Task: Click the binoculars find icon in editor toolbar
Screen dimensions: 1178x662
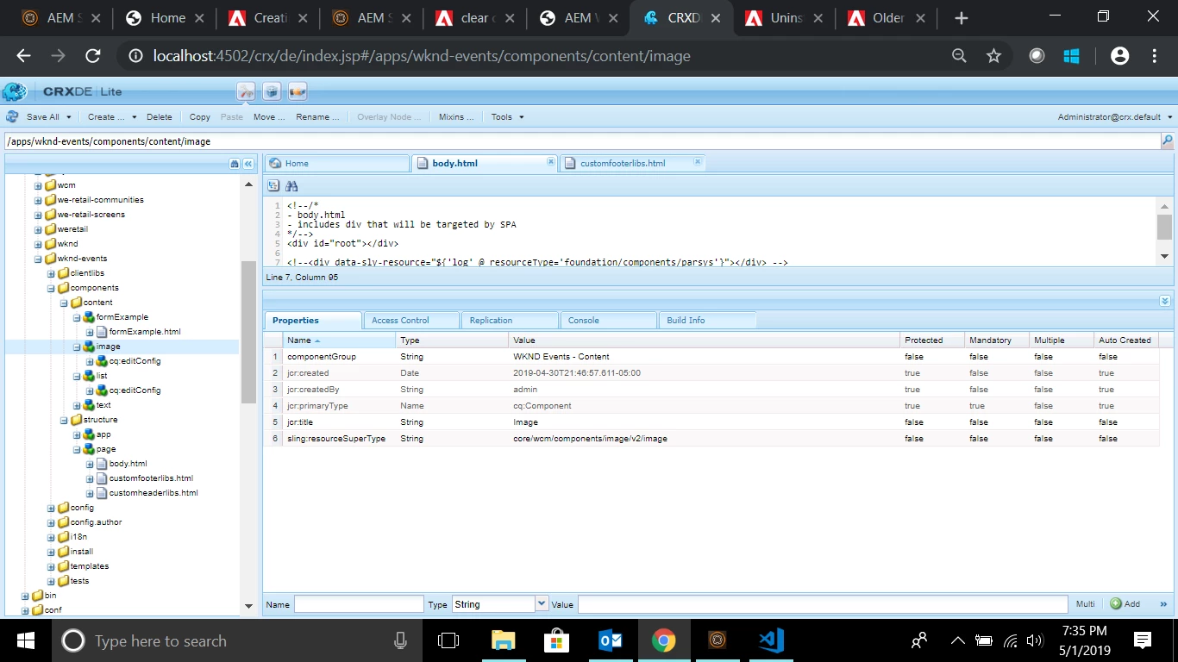Action: [291, 185]
